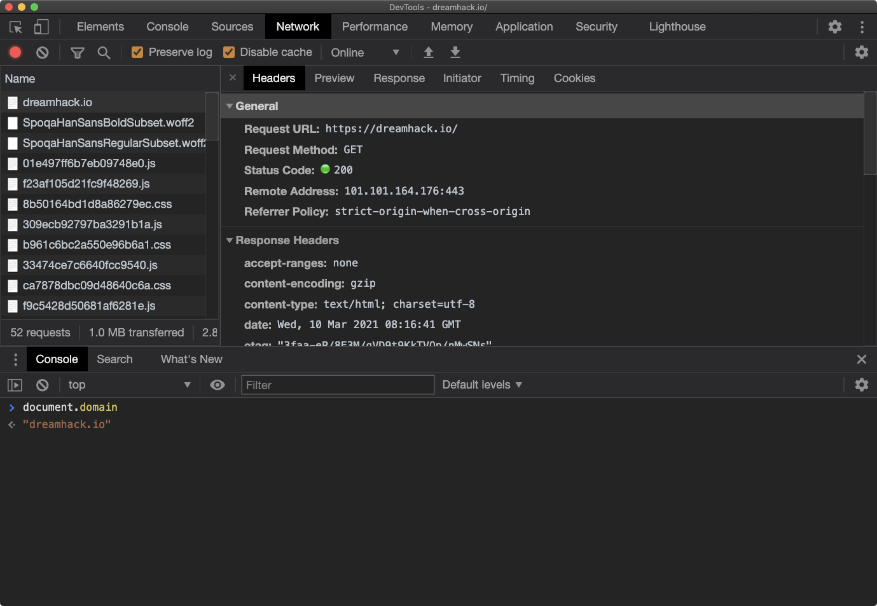Switch to the Timing tab
877x606 pixels.
click(x=517, y=78)
